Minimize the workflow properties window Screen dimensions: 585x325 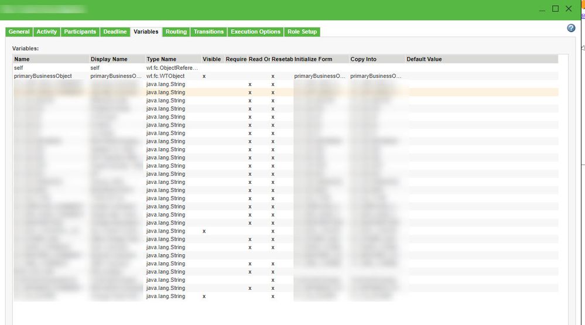(542, 9)
